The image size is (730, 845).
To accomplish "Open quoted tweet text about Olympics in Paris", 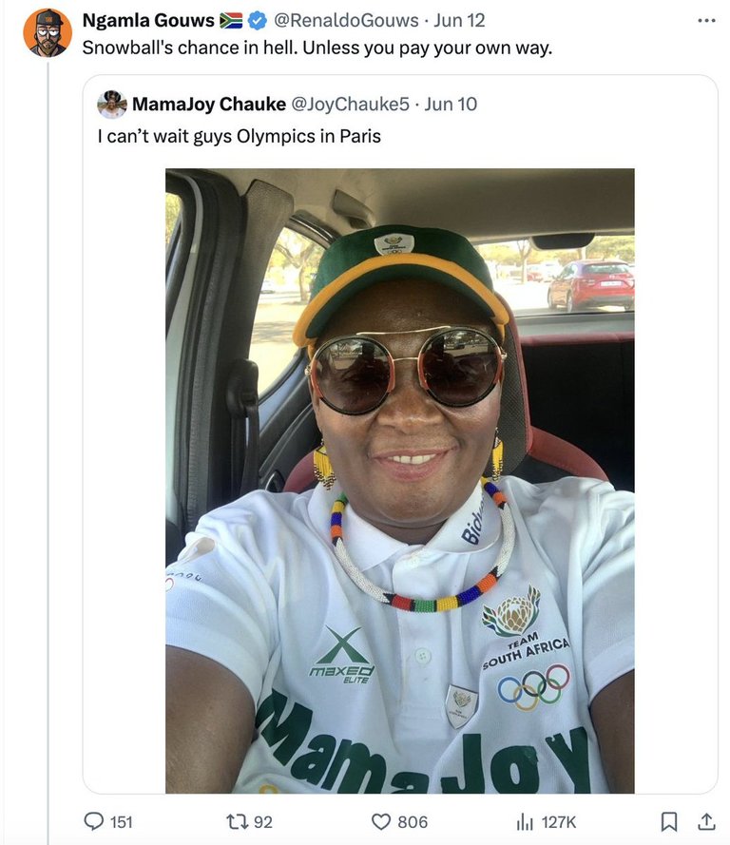I will tap(240, 136).
